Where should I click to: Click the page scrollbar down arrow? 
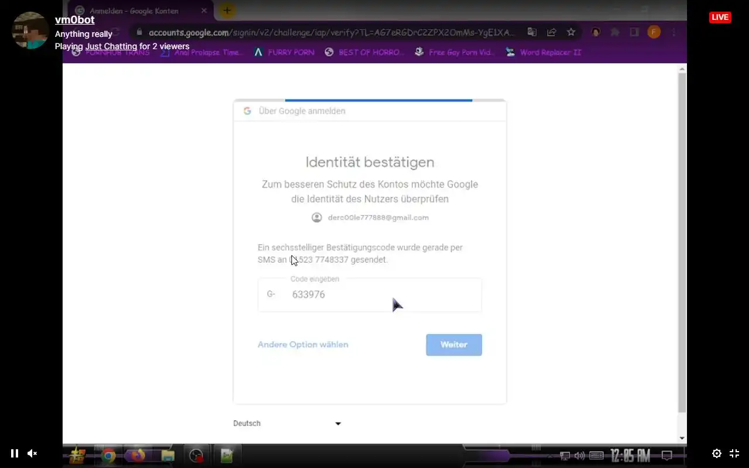[x=682, y=438]
